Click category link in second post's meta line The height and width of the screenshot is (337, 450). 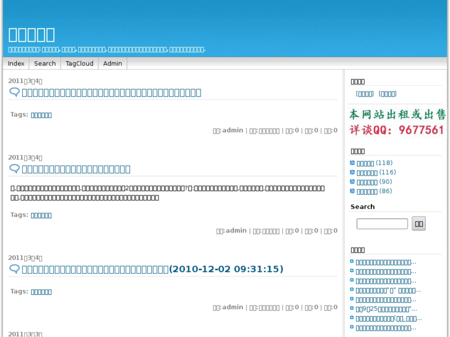coord(271,231)
